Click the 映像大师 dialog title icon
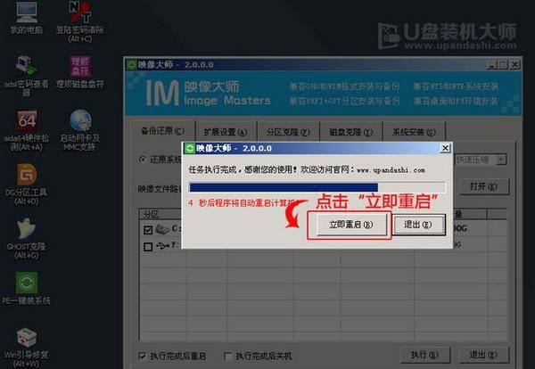The width and height of the screenshot is (535, 369). [x=189, y=148]
